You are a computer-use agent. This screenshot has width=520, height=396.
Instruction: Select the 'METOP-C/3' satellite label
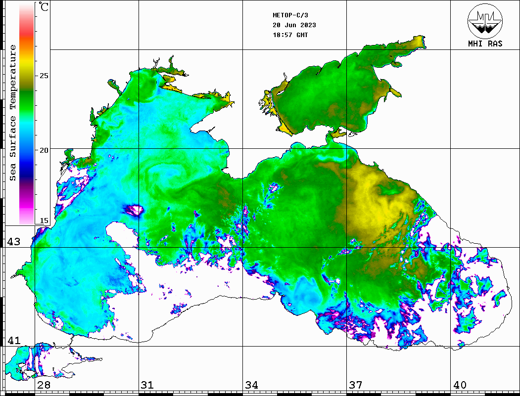click(x=290, y=15)
